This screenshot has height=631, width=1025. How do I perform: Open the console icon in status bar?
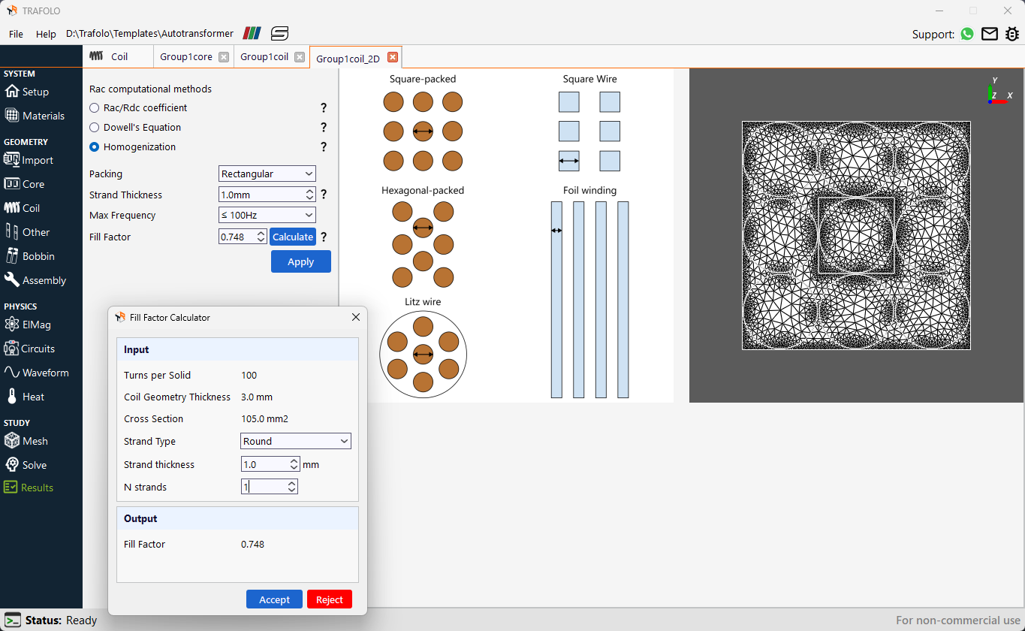[12, 620]
